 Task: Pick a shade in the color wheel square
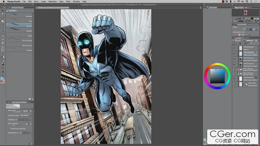pos(217,76)
